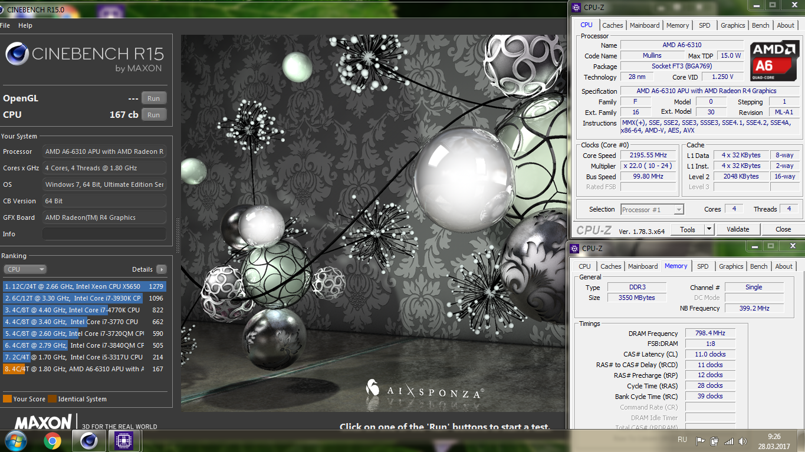Select Graphics tab in the CPU-Z Memory window

click(731, 266)
